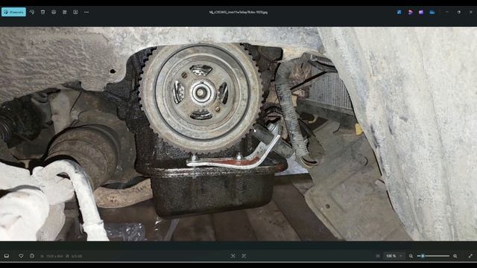Zoom out with the minus magnifier icon
The image size is (477, 268).
click(x=411, y=256)
